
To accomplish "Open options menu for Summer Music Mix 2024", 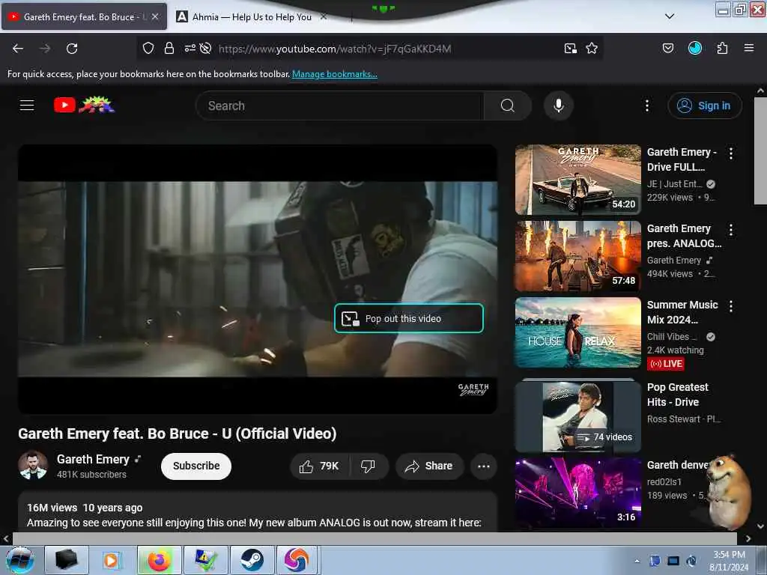I will [731, 306].
